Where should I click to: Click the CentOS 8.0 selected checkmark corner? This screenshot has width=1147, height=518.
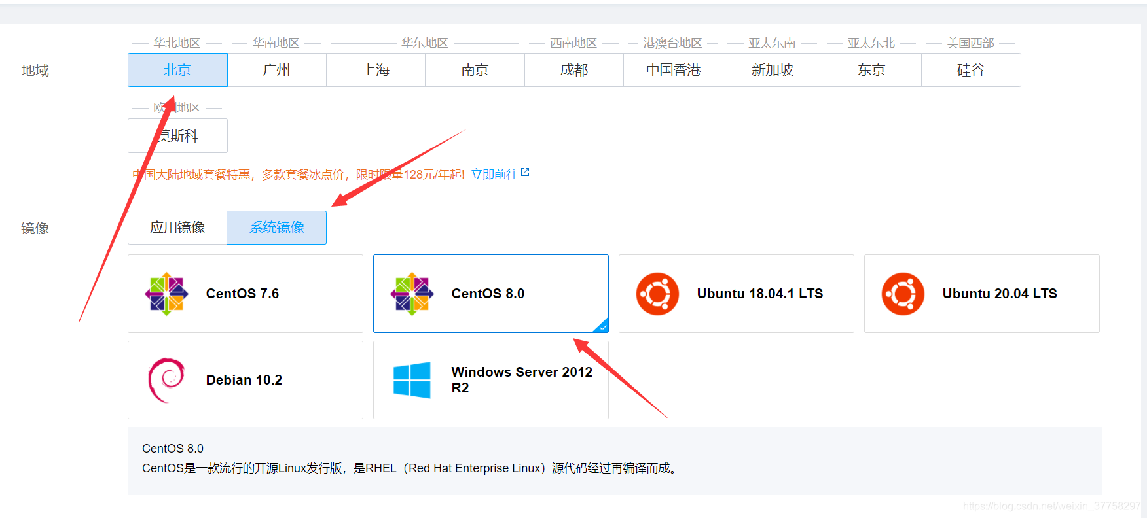(602, 326)
